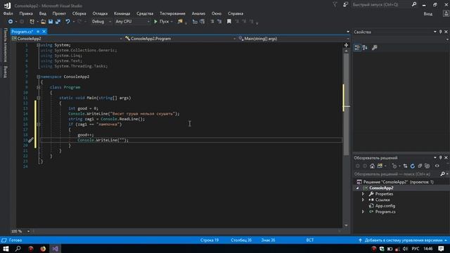Click the notifications filter icon in title bar
Image resolution: width=450 pixels, height=253 pixels.
click(x=335, y=5)
